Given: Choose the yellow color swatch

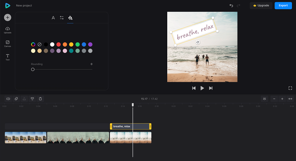Looking at the screenshot, I should (71, 44).
